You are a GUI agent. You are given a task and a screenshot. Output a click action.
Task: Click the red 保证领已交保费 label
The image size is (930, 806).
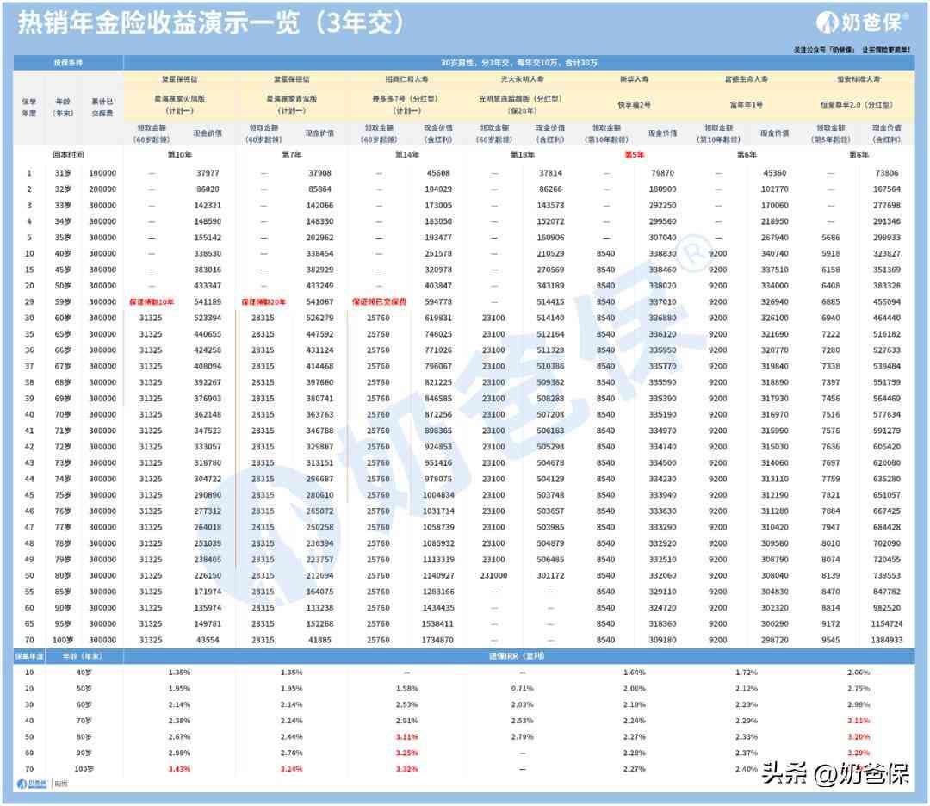point(379,302)
